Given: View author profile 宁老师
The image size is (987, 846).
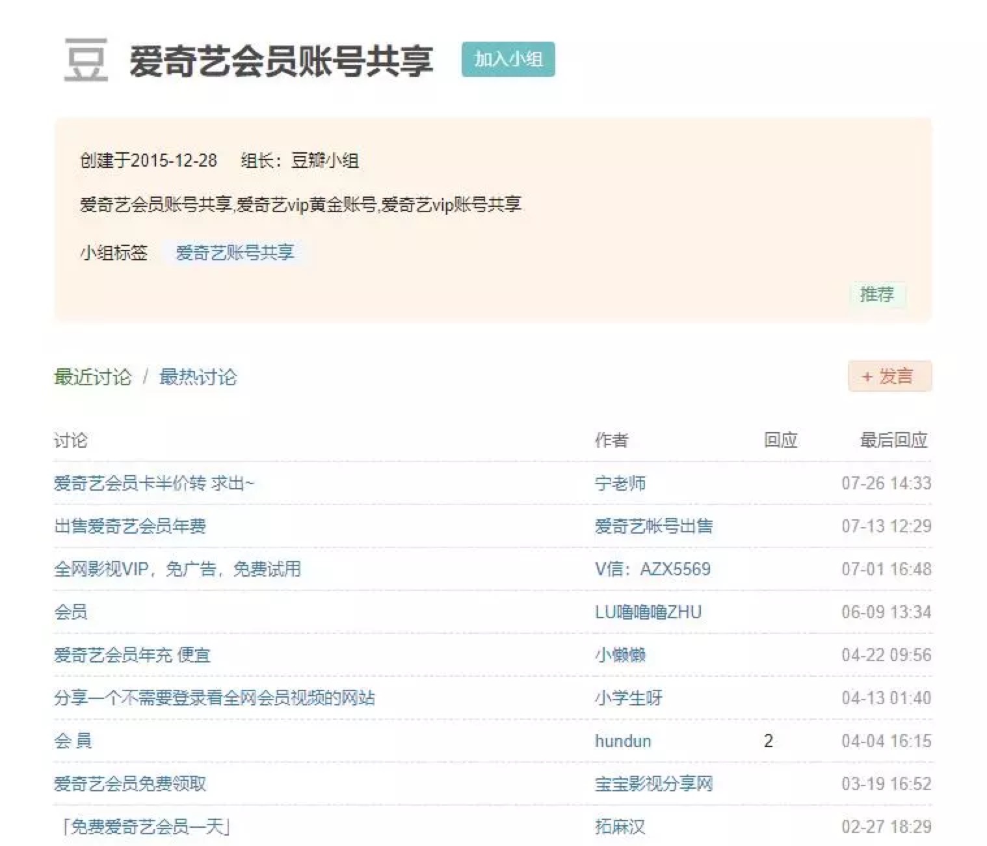Looking at the screenshot, I should 620,483.
